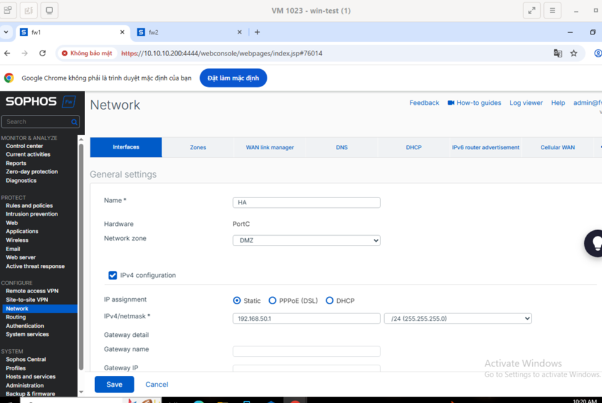Image resolution: width=602 pixels, height=403 pixels.
Task: Open the WAN link manager tab
Action: [x=270, y=147]
